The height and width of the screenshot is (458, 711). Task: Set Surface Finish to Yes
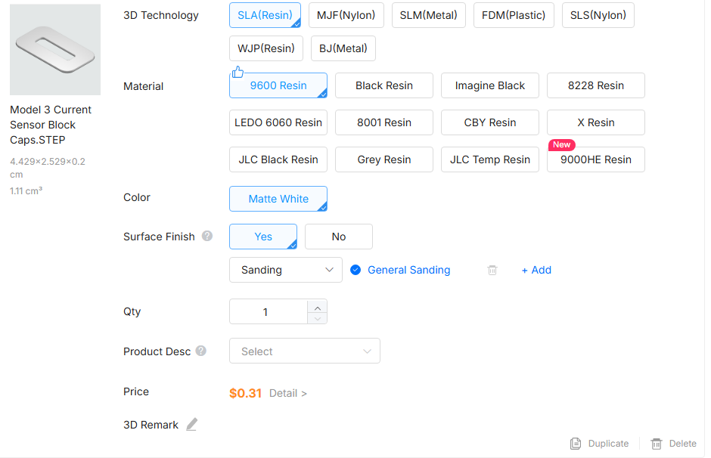tap(262, 237)
